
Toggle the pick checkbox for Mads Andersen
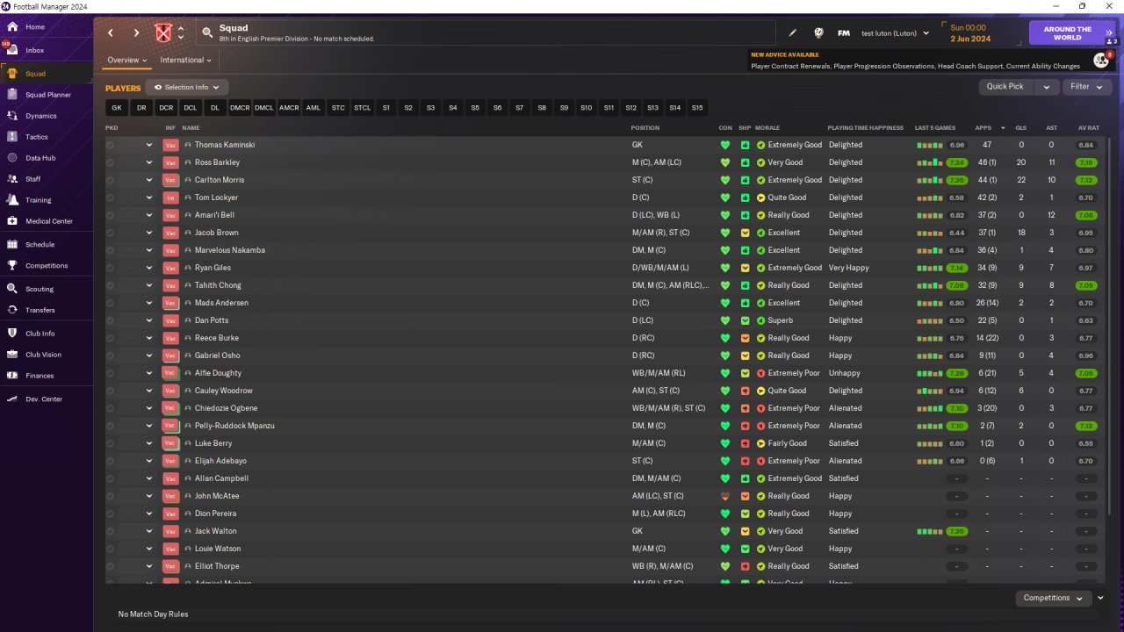(111, 303)
